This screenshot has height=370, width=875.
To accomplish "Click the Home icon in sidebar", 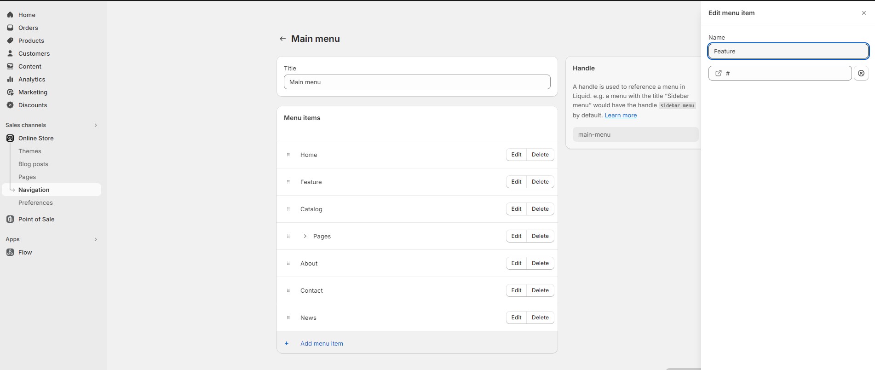I will 10,15.
